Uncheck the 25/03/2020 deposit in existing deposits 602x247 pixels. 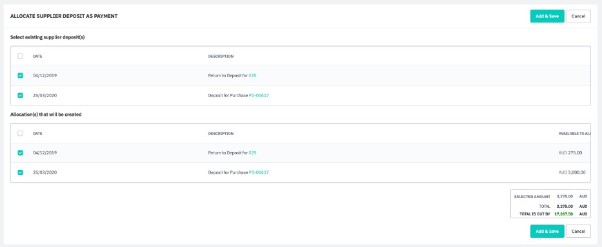click(21, 95)
